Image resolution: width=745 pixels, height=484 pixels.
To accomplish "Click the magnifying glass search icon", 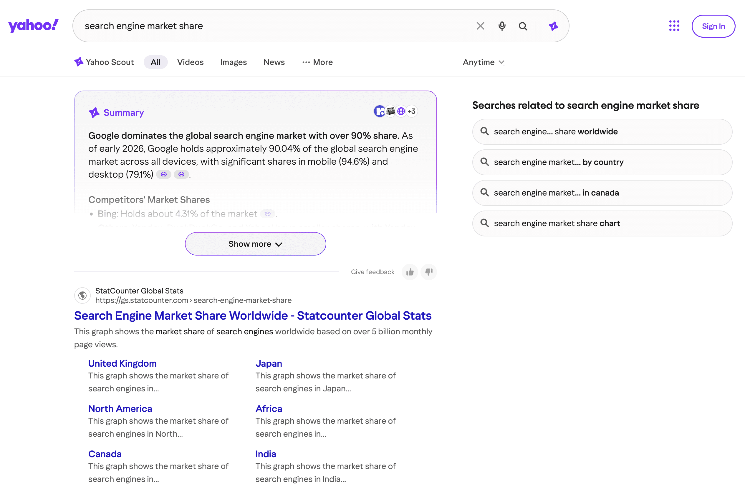I will [523, 26].
